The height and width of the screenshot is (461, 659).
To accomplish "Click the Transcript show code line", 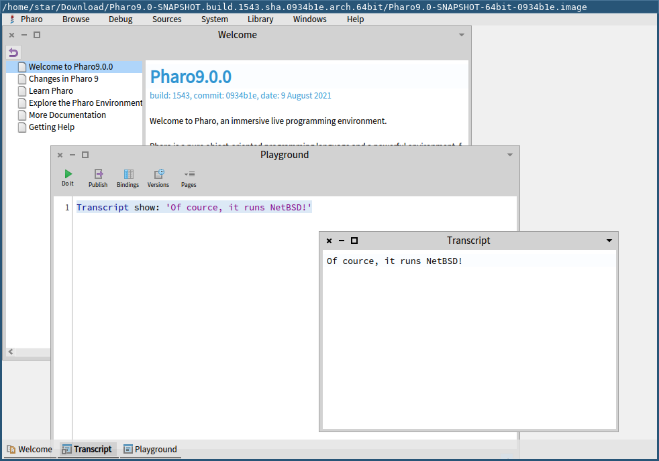I will (x=194, y=208).
